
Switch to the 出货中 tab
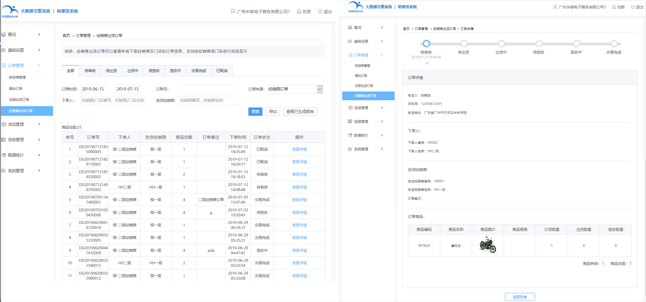133,71
